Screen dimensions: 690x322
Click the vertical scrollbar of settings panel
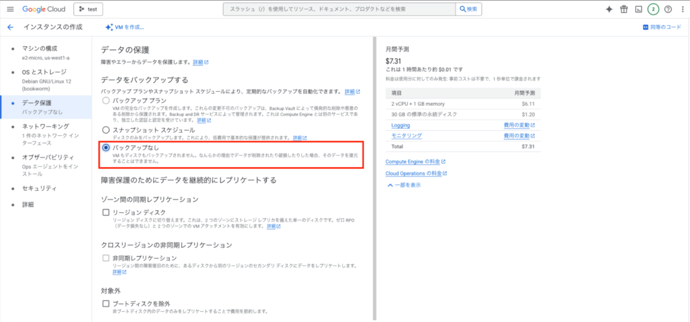pos(375,178)
